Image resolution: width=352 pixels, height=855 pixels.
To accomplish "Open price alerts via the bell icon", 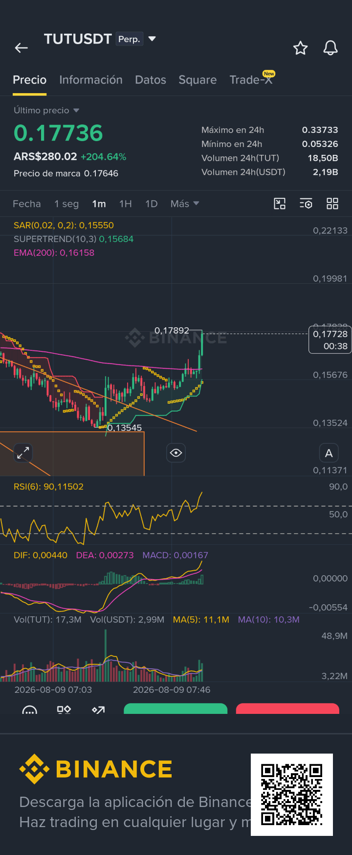I will (x=330, y=48).
